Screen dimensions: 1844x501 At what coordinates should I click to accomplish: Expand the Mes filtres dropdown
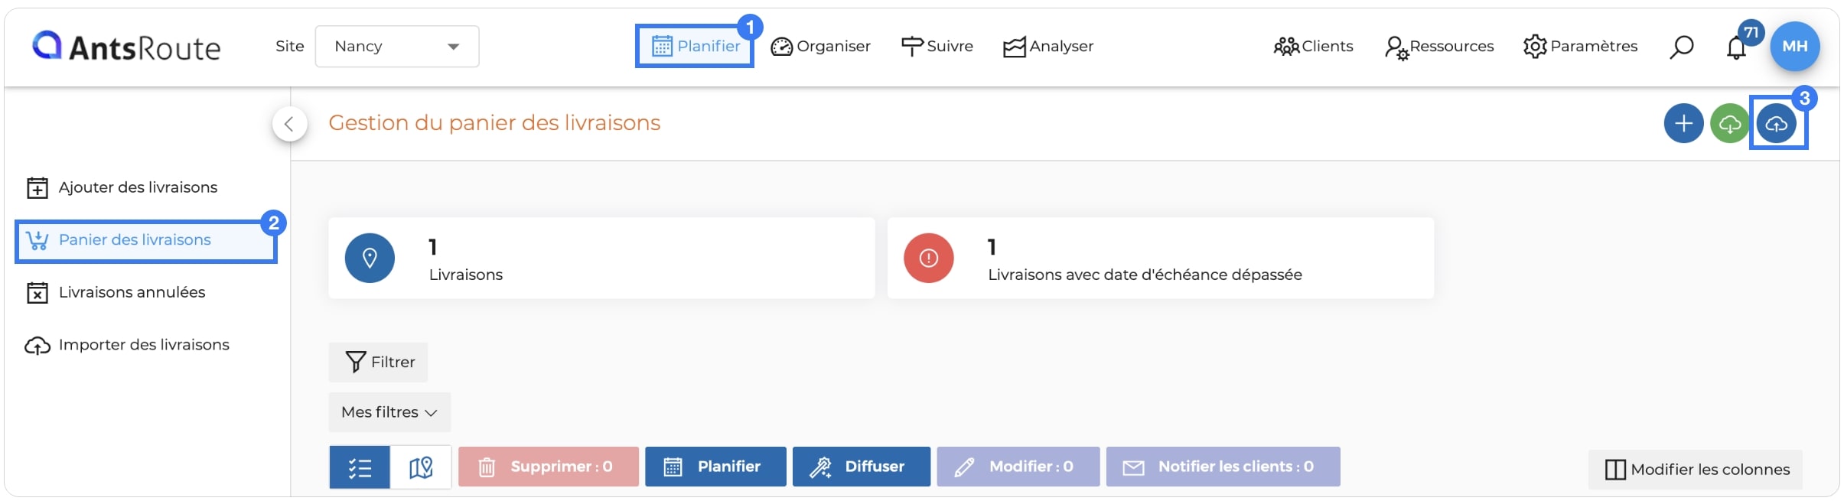point(389,412)
